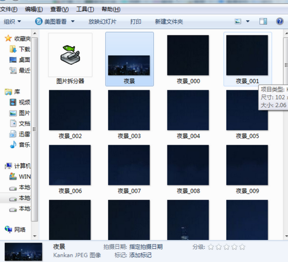Open the 工具(T) menu
Viewport: 288px width, 262px height.
coord(85,9)
